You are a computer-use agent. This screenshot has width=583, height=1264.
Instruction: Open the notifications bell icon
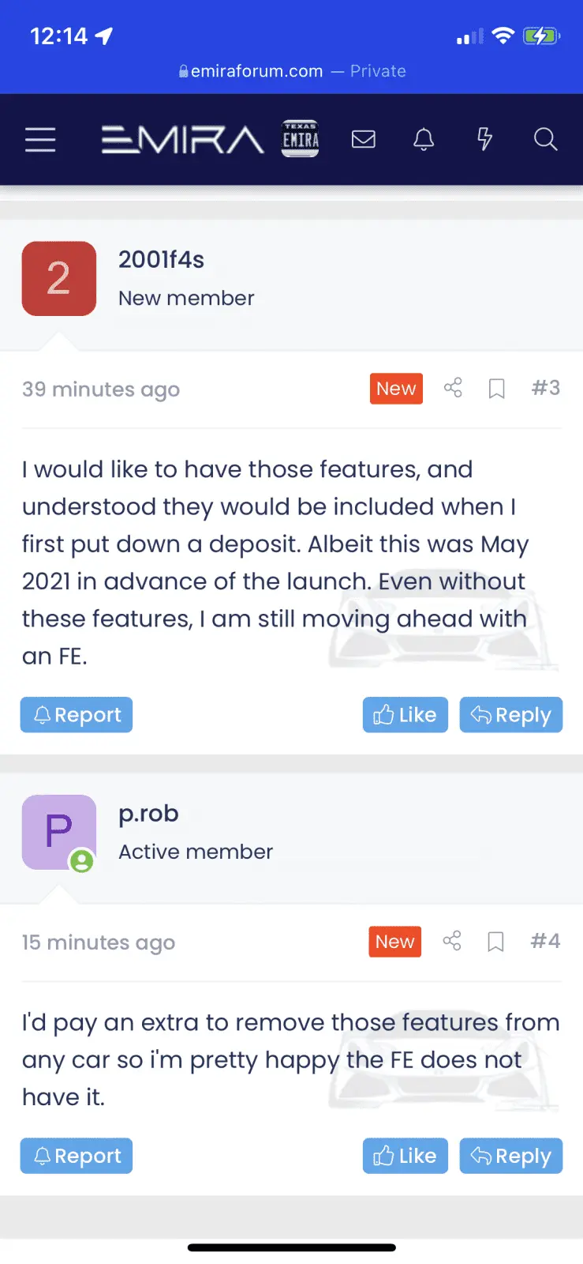coord(424,140)
